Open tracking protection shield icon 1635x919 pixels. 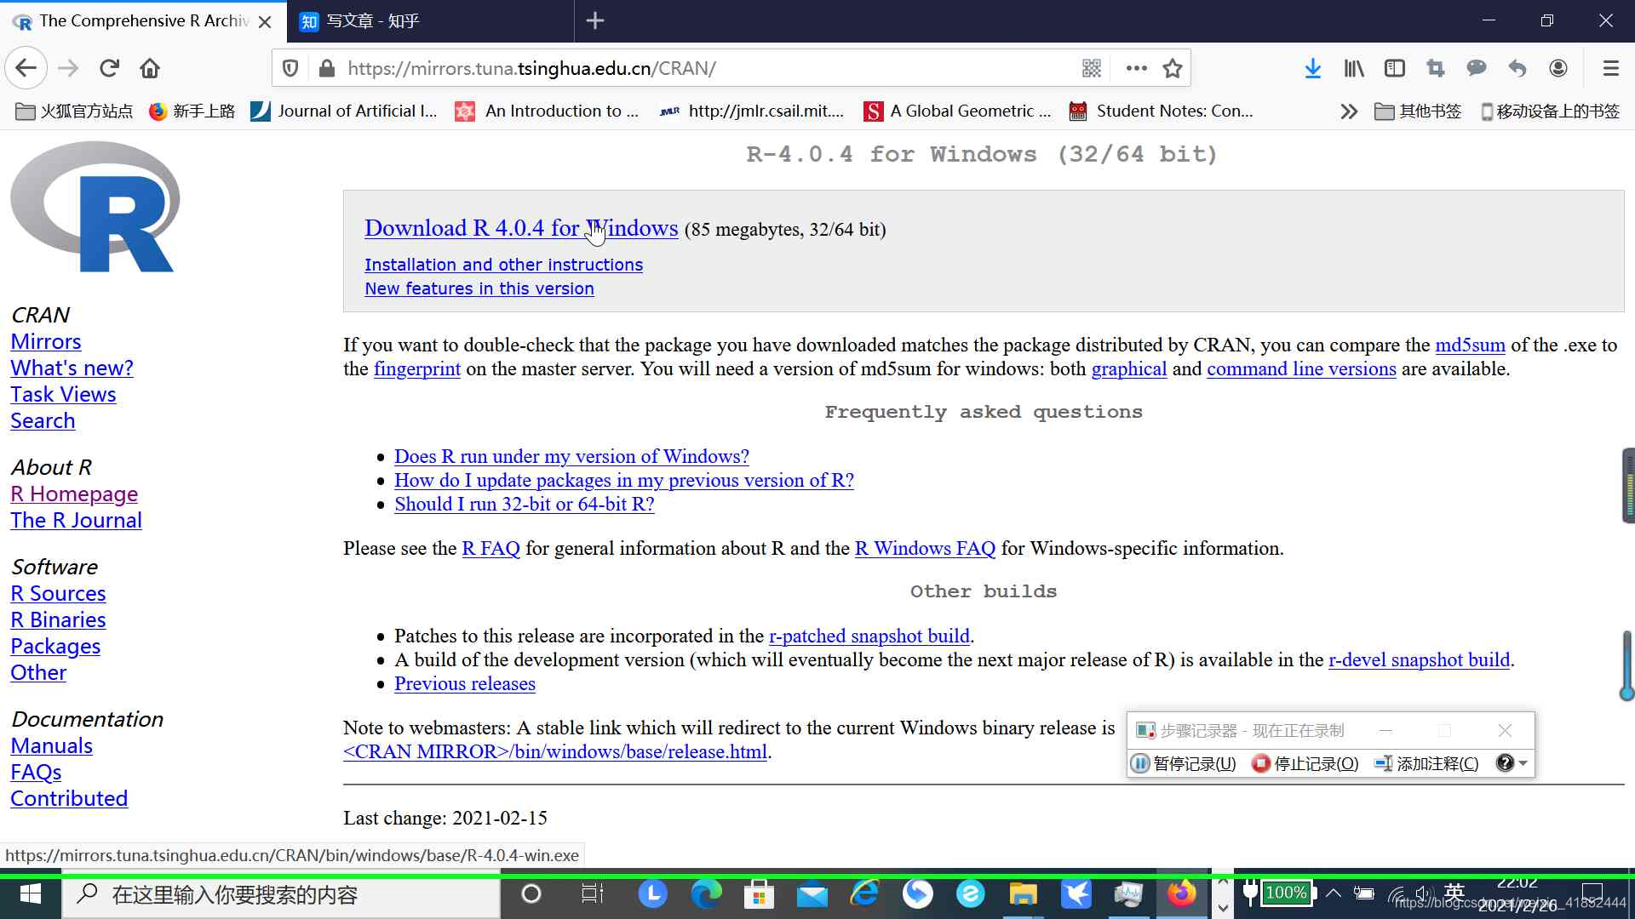pyautogui.click(x=290, y=68)
